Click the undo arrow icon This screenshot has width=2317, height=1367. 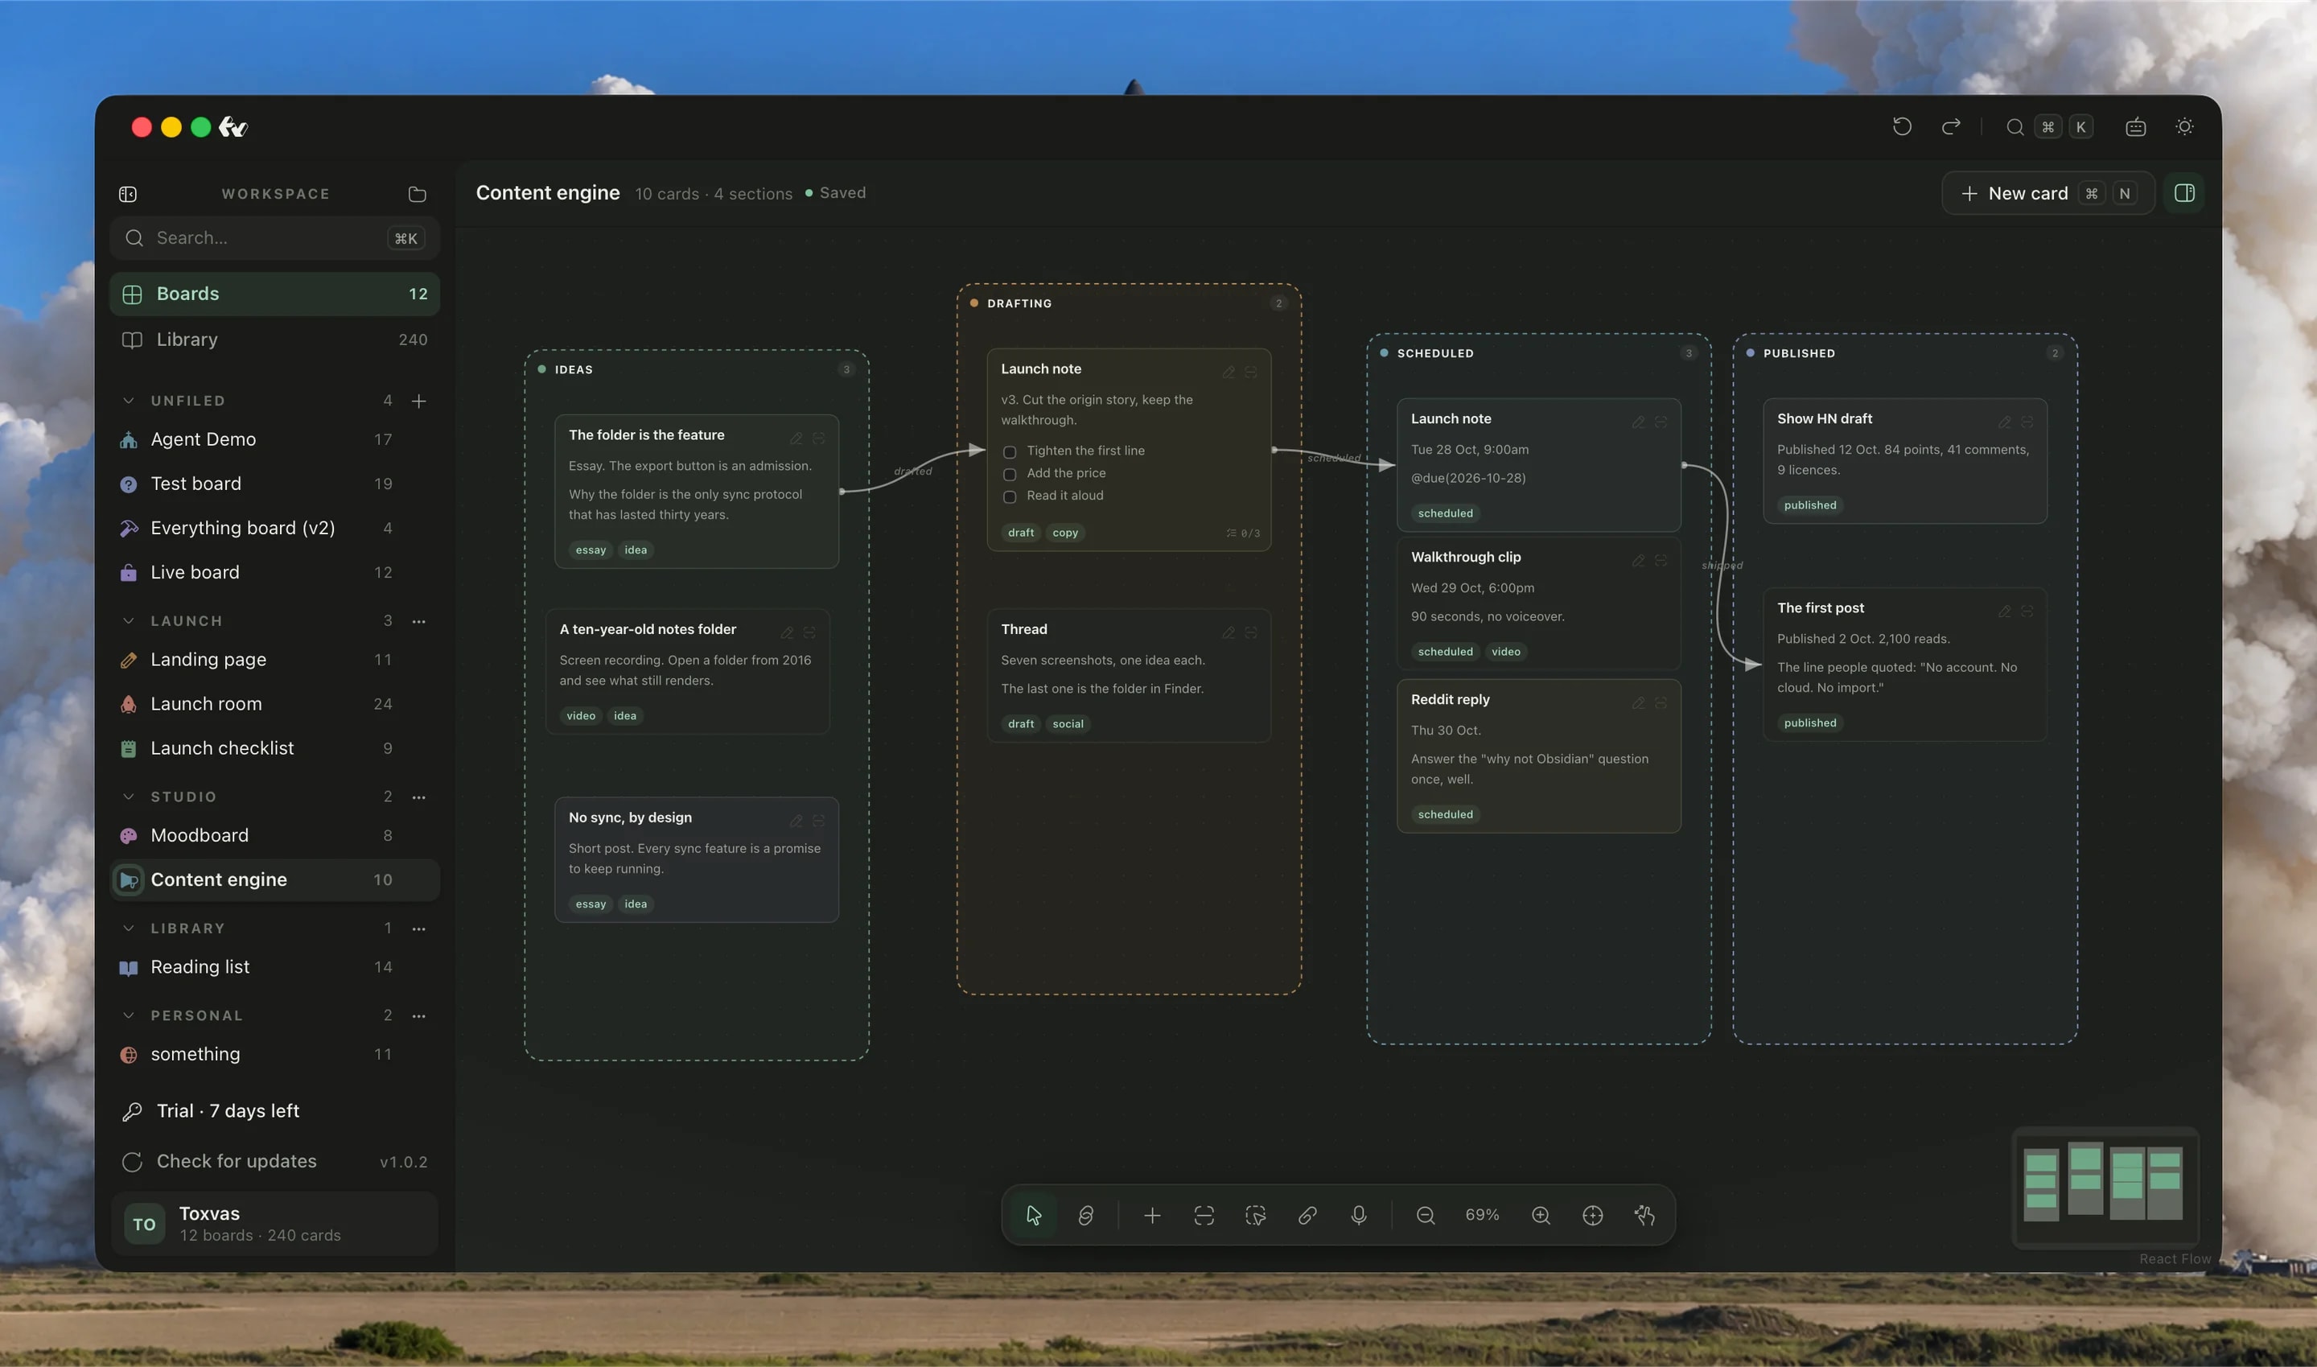click(x=1902, y=126)
